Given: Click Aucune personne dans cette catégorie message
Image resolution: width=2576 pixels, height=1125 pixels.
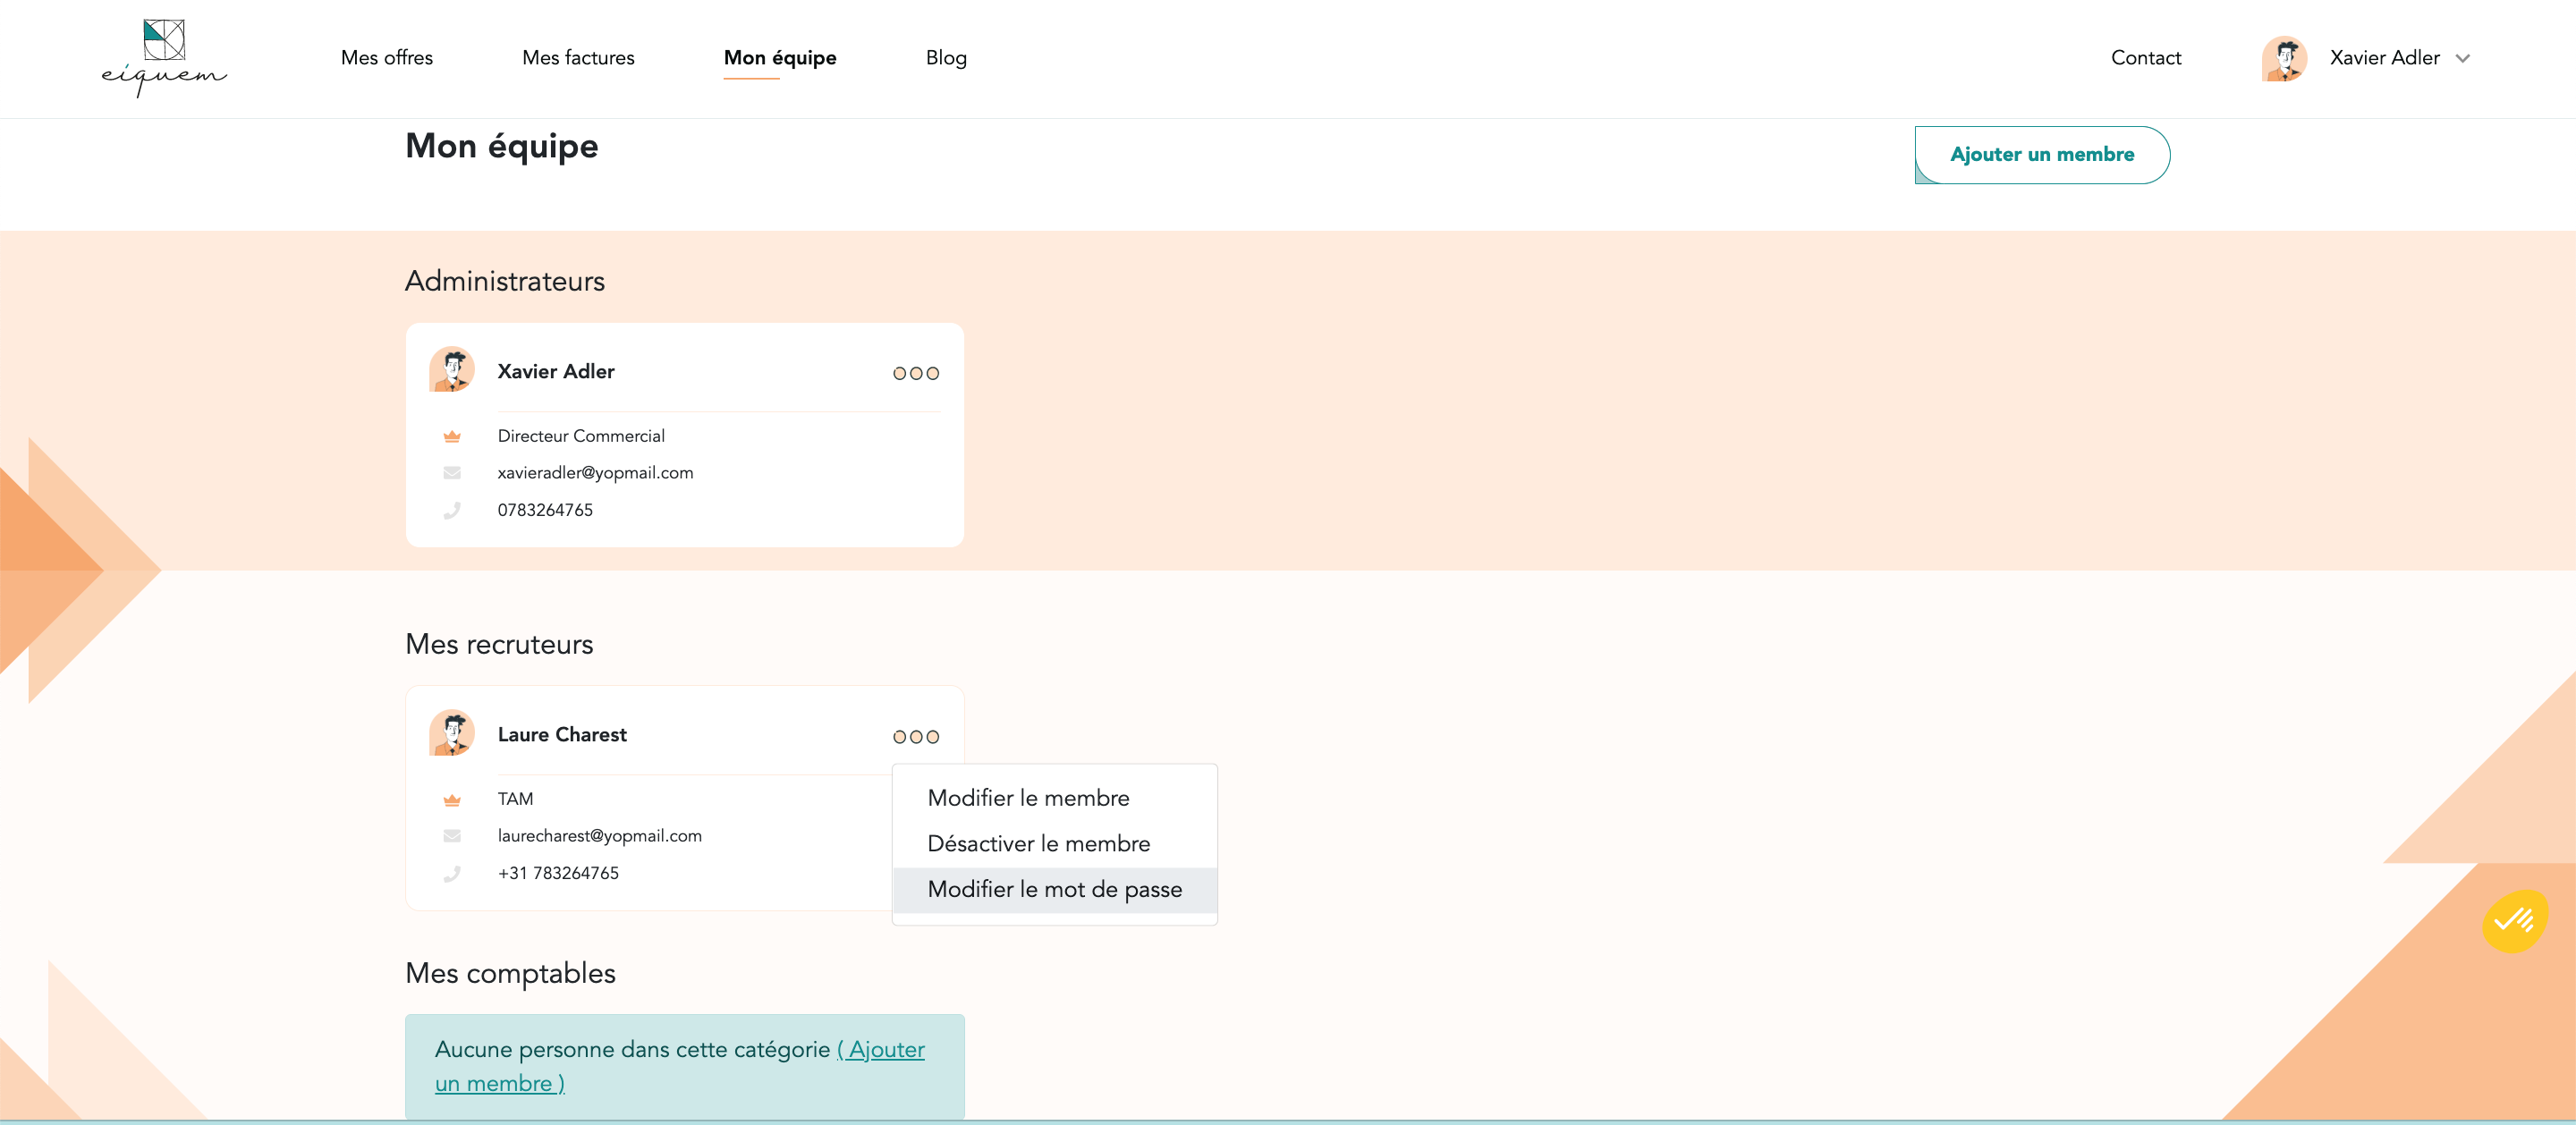Looking at the screenshot, I should (x=632, y=1049).
